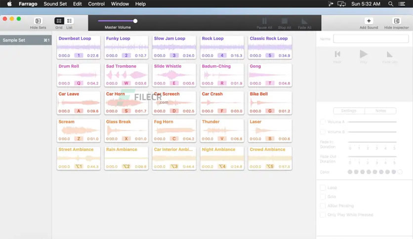Image resolution: width=413 pixels, height=239 pixels.
Task: Select the Glass Break tile
Action: coord(126,130)
